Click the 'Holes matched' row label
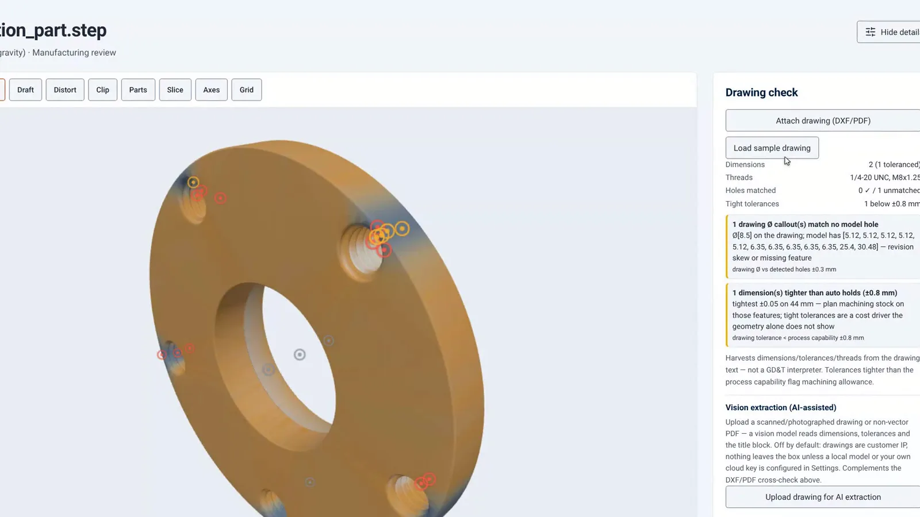 tap(750, 190)
